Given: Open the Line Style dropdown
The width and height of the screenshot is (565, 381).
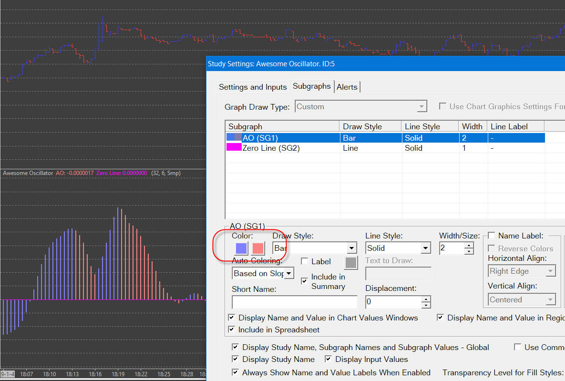Looking at the screenshot, I should [425, 248].
